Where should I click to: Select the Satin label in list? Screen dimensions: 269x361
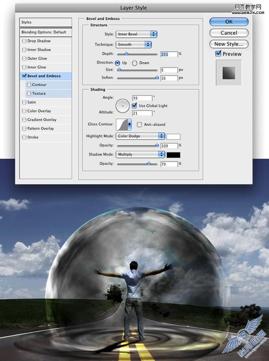pyautogui.click(x=31, y=102)
